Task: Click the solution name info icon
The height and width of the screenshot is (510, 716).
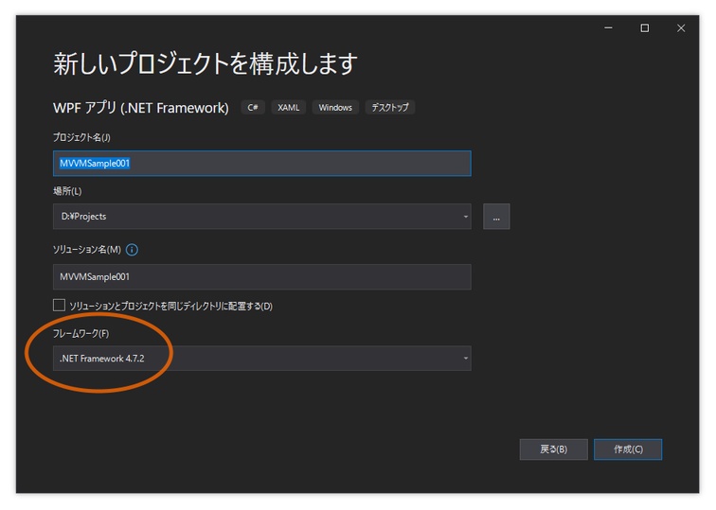Action: pos(132,250)
